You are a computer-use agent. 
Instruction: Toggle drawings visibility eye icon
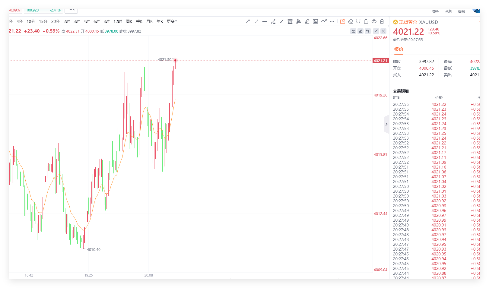click(x=374, y=21)
